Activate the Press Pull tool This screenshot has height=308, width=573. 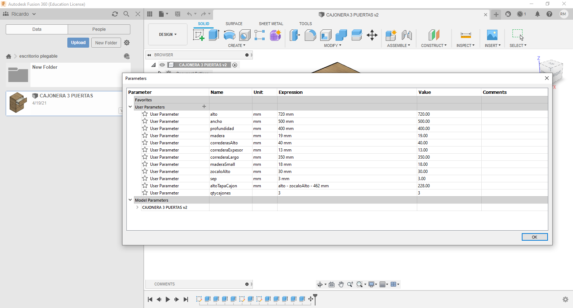pyautogui.click(x=295, y=35)
